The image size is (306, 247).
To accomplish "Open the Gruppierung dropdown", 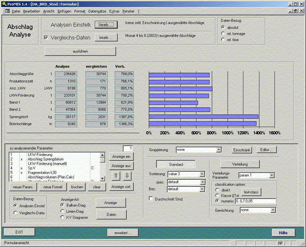I will click(219, 150).
